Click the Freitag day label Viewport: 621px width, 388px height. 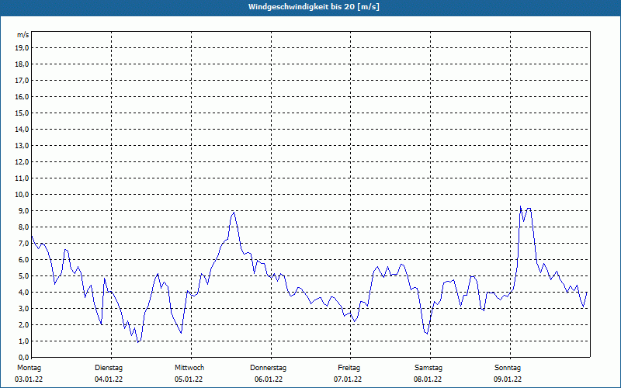pos(349,368)
